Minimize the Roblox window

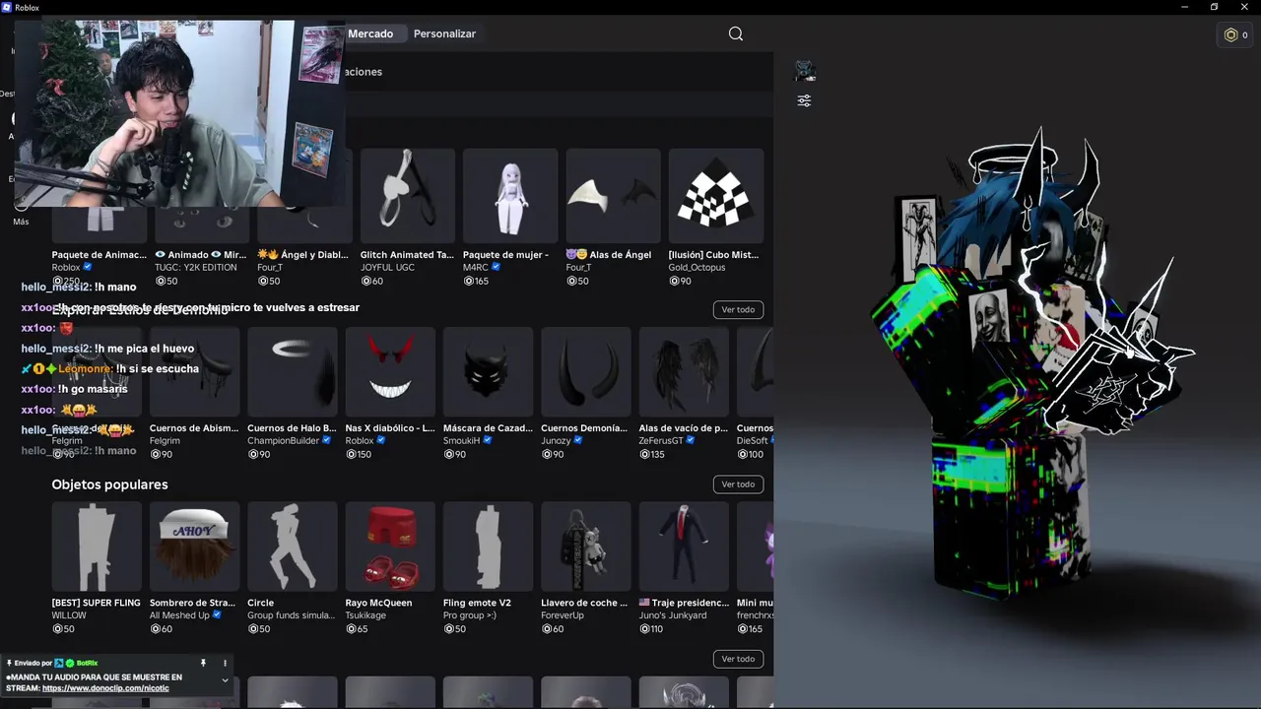[1185, 7]
